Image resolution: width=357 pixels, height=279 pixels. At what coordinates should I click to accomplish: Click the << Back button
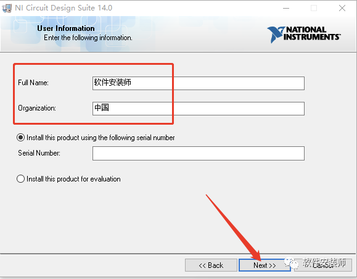pos(211,265)
